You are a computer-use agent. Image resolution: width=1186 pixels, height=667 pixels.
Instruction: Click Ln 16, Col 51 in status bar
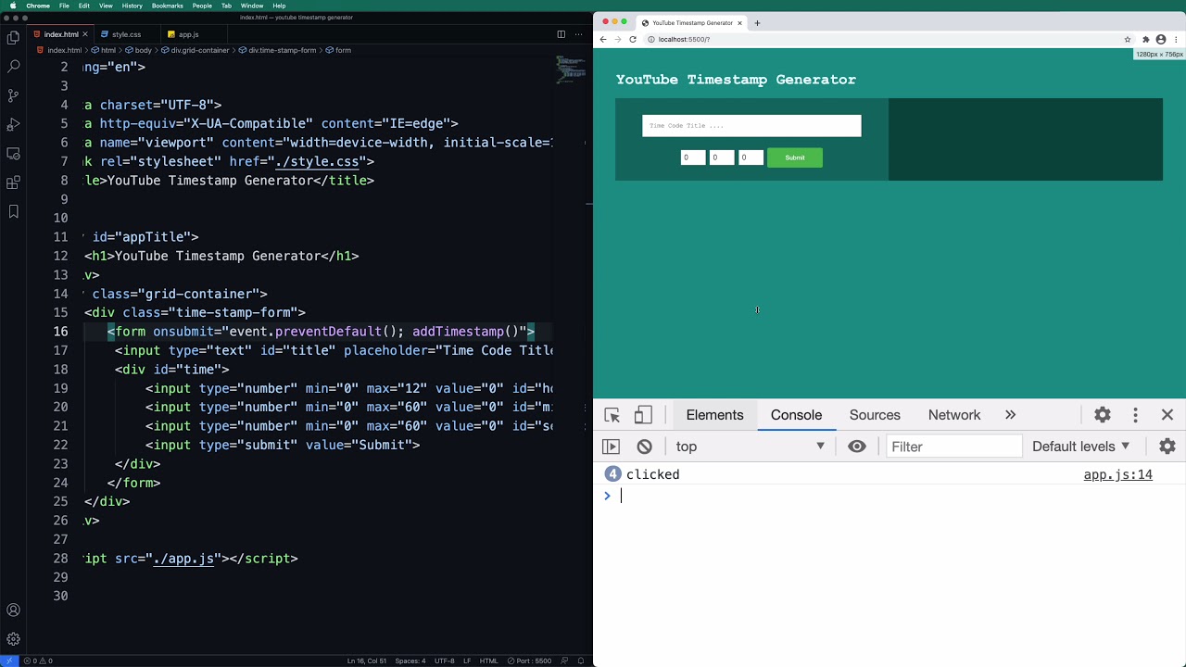[x=367, y=661]
